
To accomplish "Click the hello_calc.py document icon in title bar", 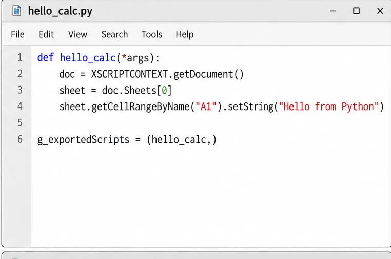I will pyautogui.click(x=16, y=11).
